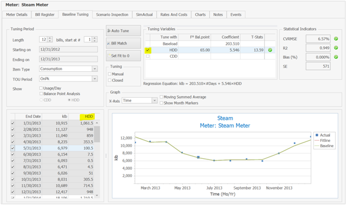Click the blue Actual legend marker
This screenshot has width=347, height=205.
pos(317,135)
